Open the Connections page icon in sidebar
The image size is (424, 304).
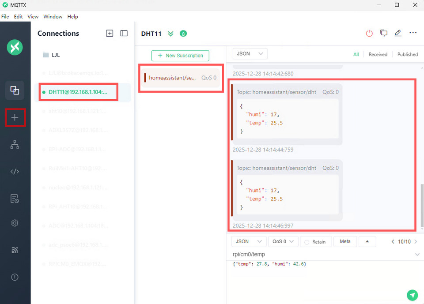(15, 90)
